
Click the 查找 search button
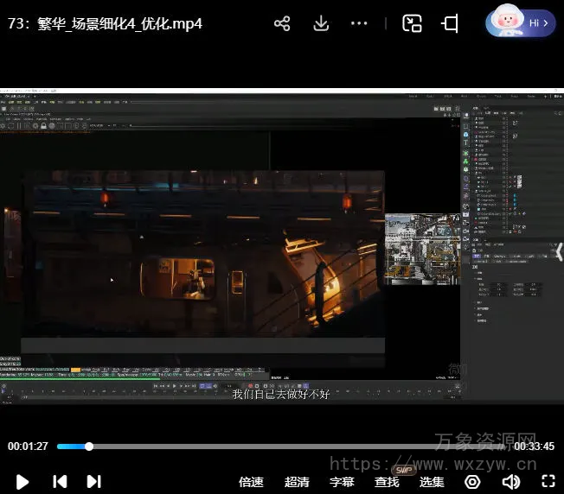pos(387,482)
